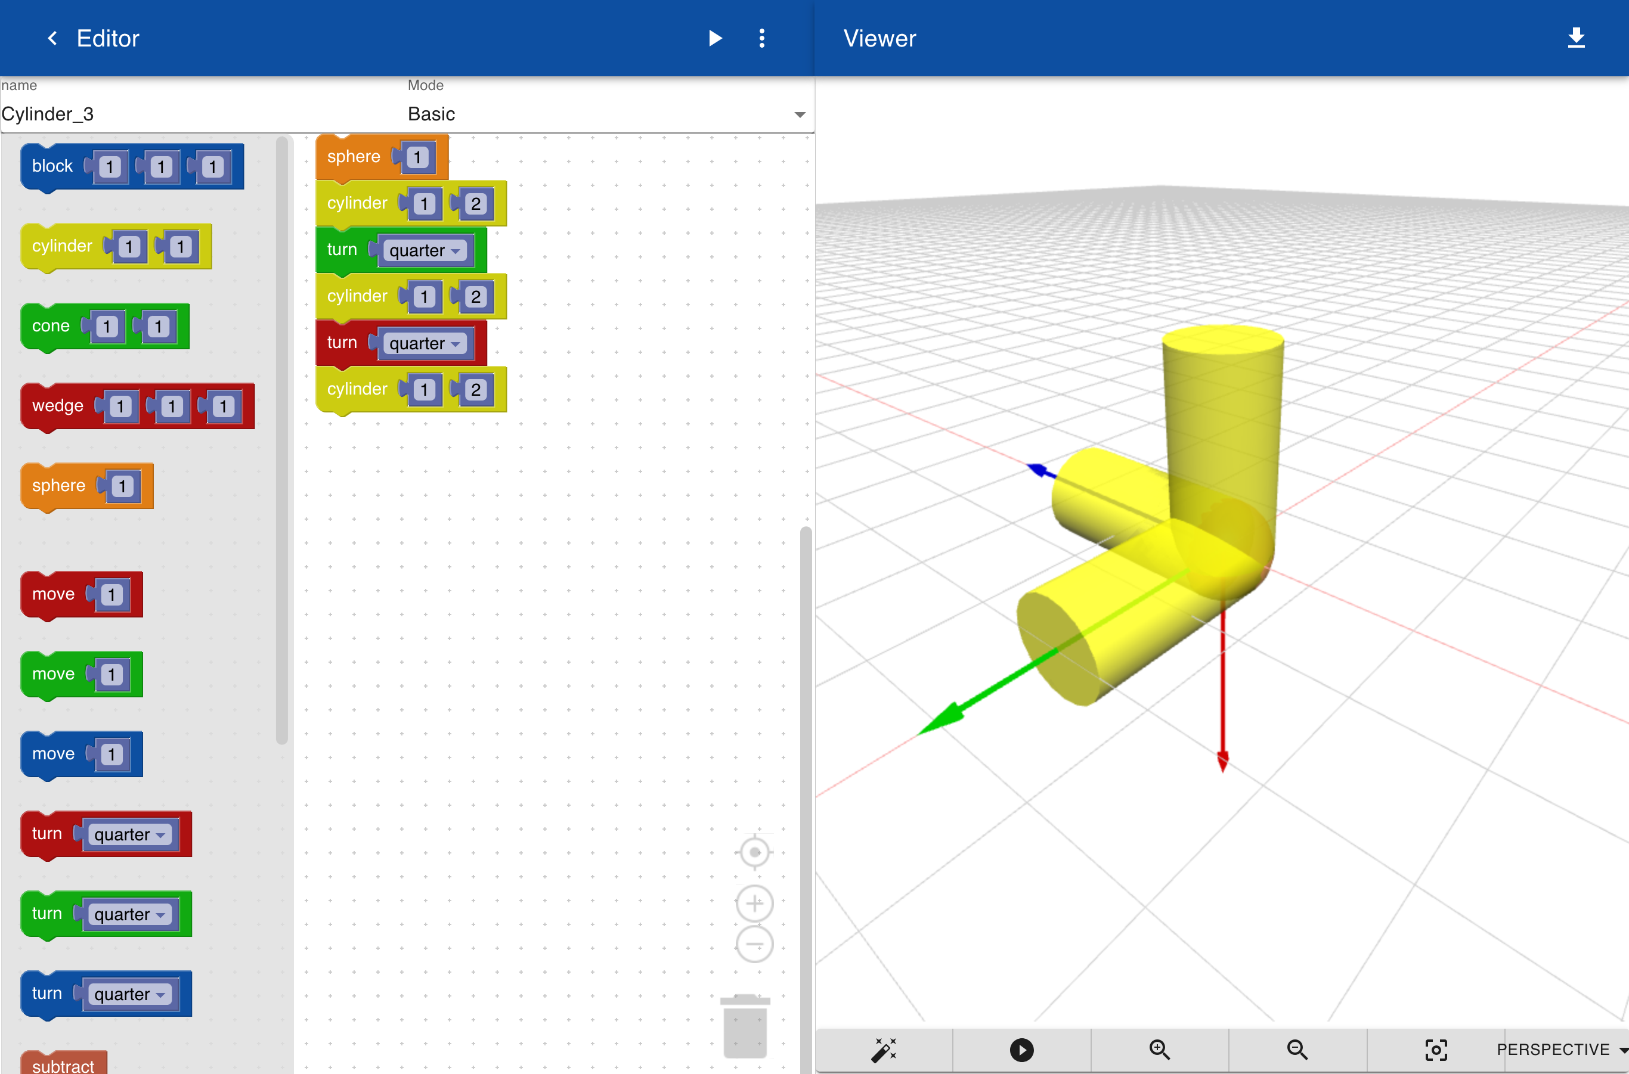Open quarter dropdown on red workspace turn block
This screenshot has height=1074, width=1629.
click(x=425, y=344)
